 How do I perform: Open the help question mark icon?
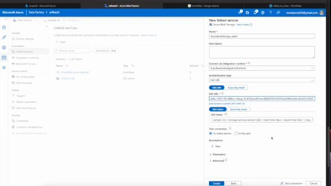[x=270, y=12]
